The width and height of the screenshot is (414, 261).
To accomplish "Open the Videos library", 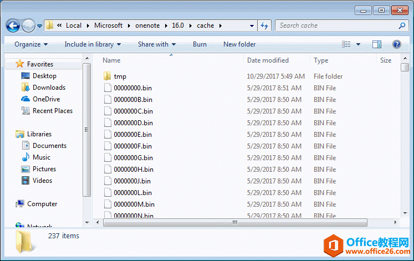I will 42,180.
